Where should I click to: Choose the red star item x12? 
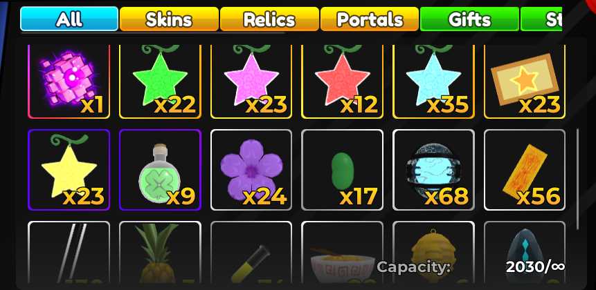(342, 82)
